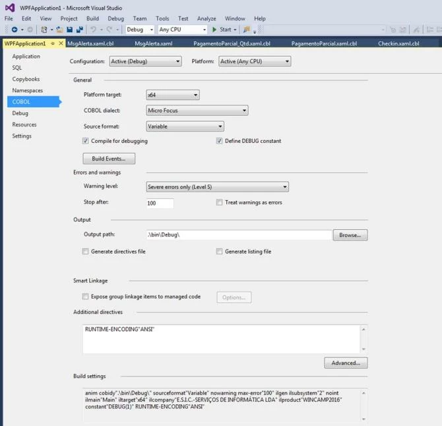Open the COBOL dialect Micro Focus dropdown
The width and height of the screenshot is (442, 426).
[x=197, y=111]
